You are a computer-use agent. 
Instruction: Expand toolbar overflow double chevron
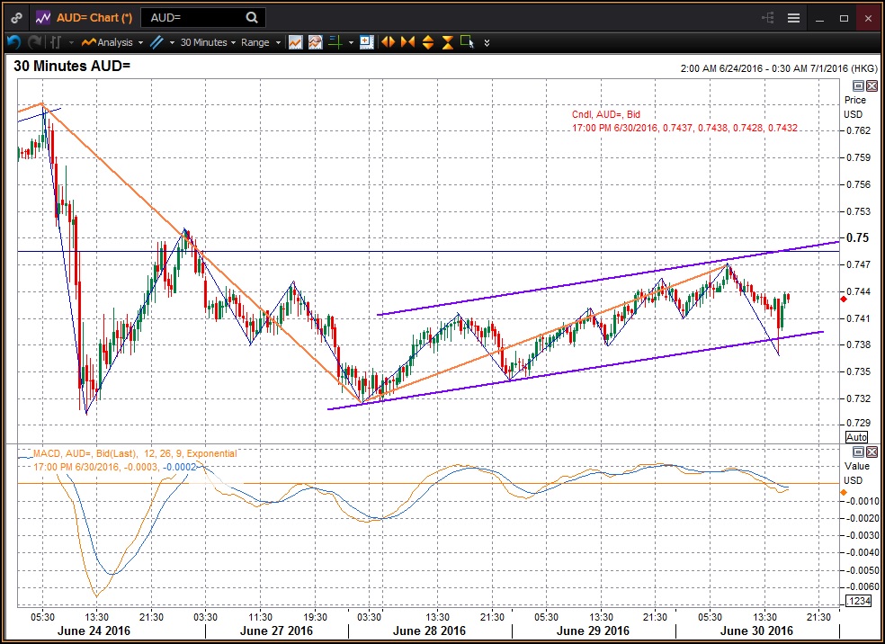coord(487,42)
